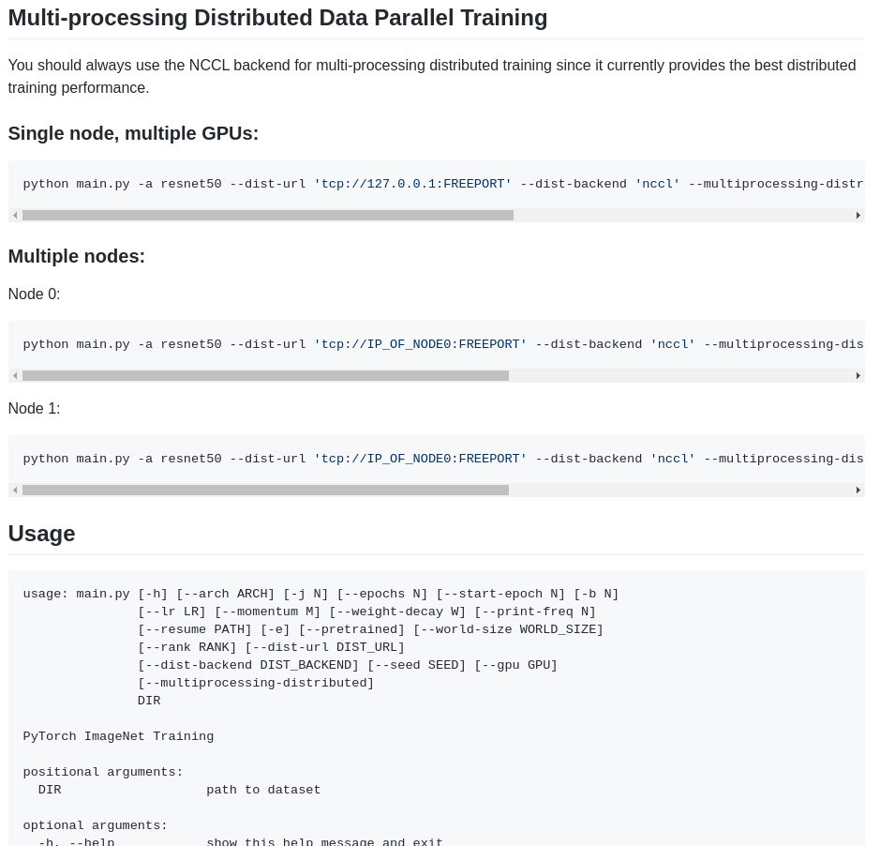Screen dimensions: 880x846
Task: Click the left scroll arrow under the first code block
Action: click(15, 215)
